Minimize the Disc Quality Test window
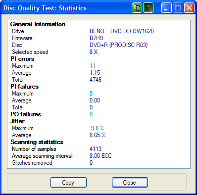The height and width of the screenshot is (195, 197). coord(166,7)
